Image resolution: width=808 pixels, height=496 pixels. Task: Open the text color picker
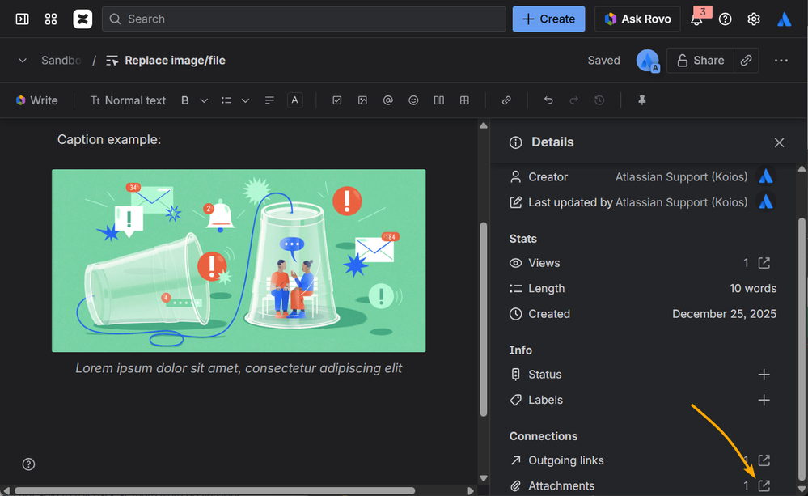[295, 100]
